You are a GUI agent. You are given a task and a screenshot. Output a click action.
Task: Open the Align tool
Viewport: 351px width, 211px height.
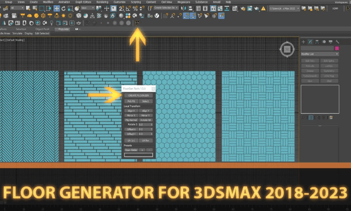(x=190, y=8)
